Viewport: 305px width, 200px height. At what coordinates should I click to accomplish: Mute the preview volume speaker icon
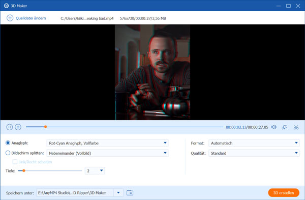pos(273,127)
